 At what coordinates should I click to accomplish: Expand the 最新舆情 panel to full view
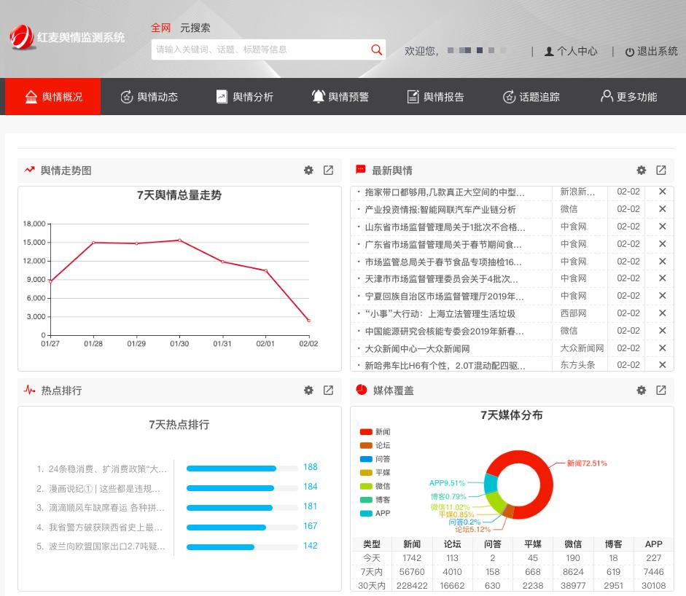pyautogui.click(x=660, y=170)
